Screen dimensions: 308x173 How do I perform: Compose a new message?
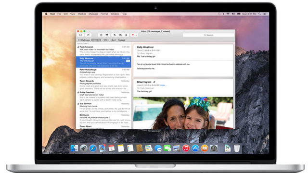[88, 35]
